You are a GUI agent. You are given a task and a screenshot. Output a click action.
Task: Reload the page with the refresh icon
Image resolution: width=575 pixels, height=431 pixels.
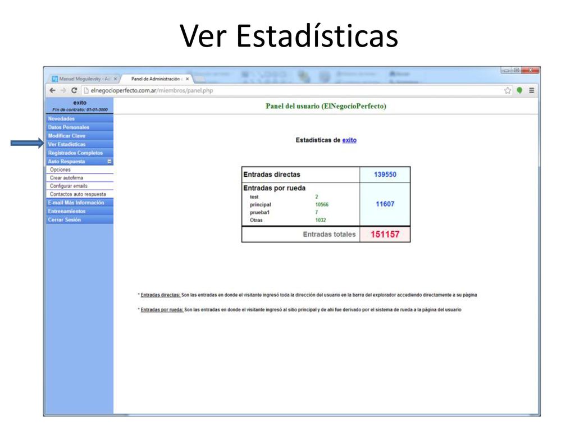point(74,90)
